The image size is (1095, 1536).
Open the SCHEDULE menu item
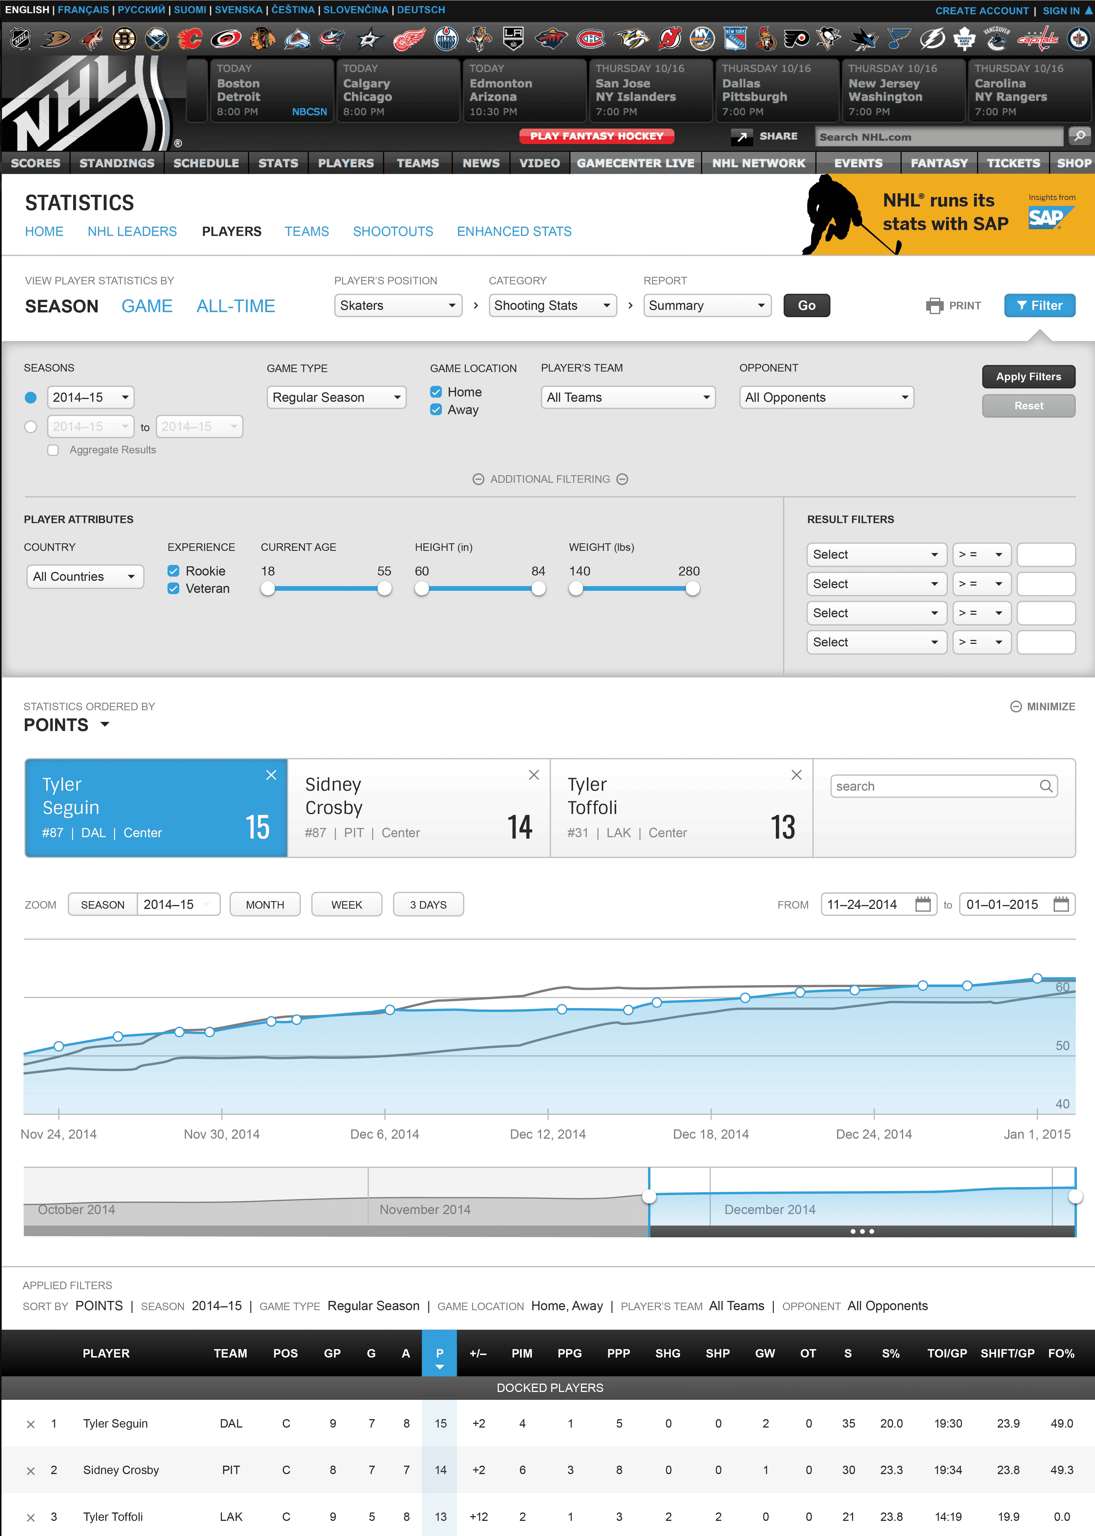tap(206, 163)
